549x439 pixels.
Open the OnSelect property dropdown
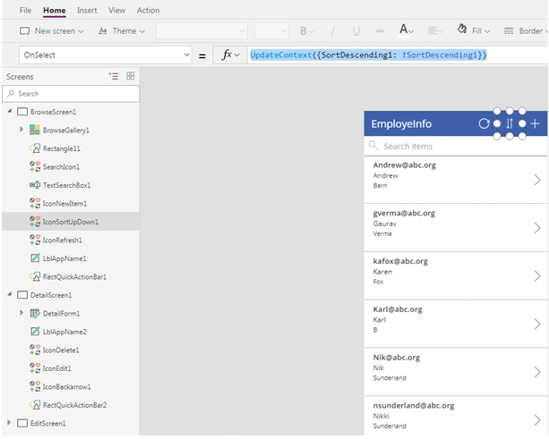[x=106, y=55]
